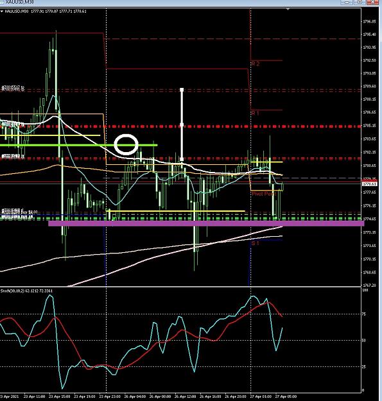Click the 1795.40 price scale label
This screenshot has height=401, width=382.
369,34
